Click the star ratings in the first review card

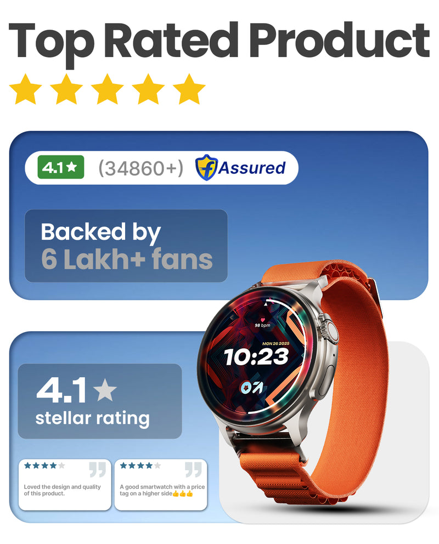point(44,466)
